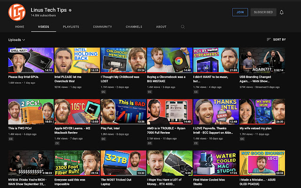Select the VIDEOS tab
Viewport: 301px width, 188px height.
pyautogui.click(x=44, y=27)
